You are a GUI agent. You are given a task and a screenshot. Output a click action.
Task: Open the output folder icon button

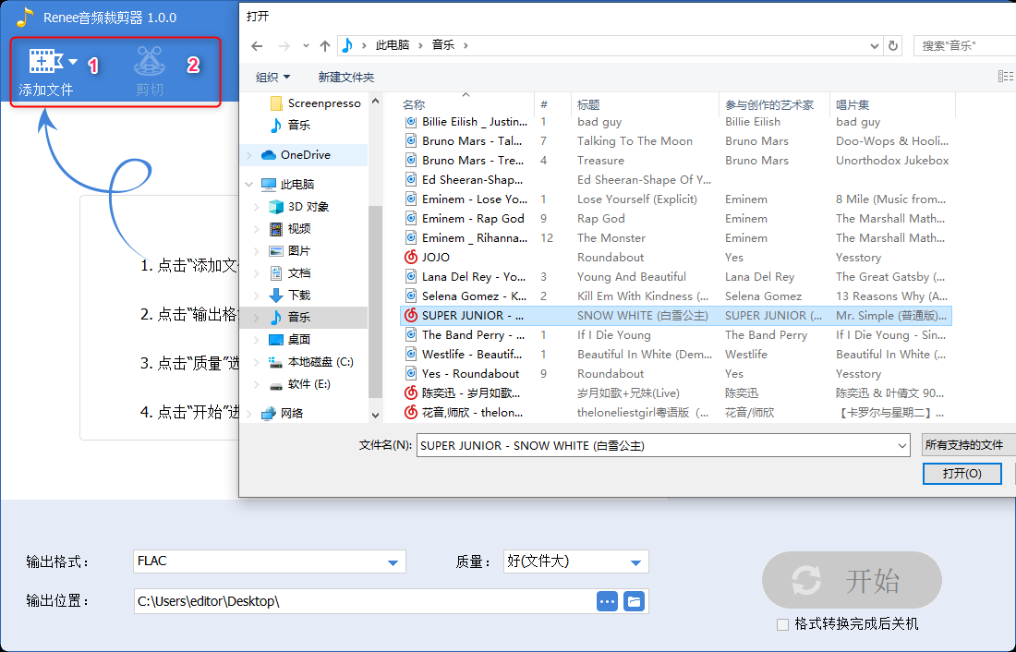click(635, 601)
